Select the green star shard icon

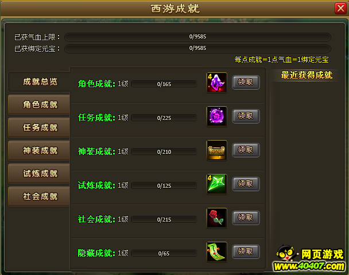point(216,184)
